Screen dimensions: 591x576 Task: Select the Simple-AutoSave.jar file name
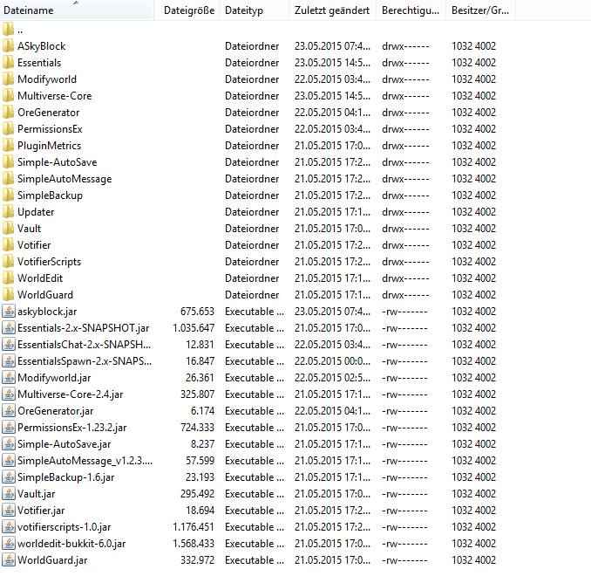tap(65, 444)
